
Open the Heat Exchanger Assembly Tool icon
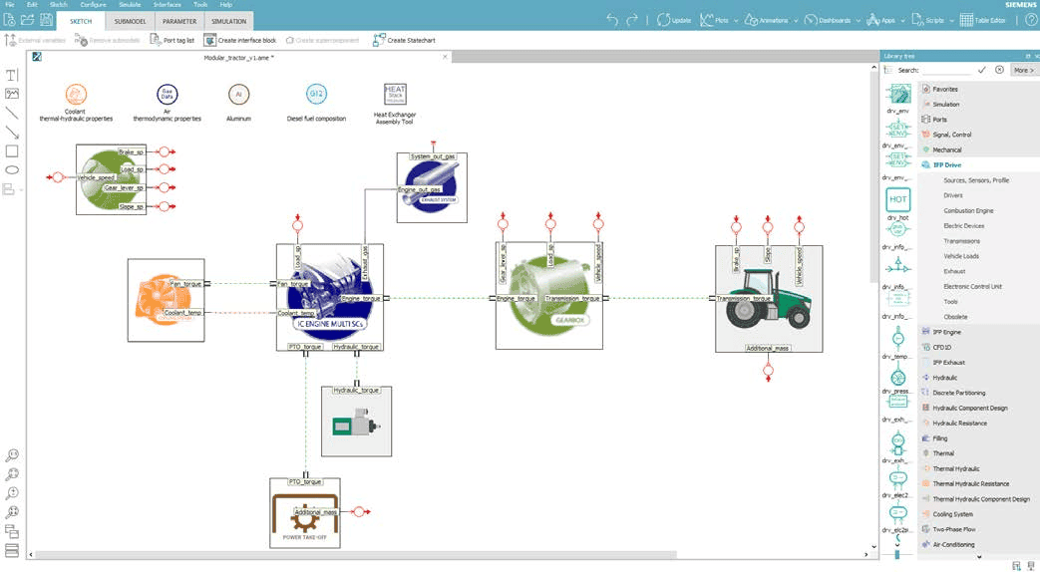click(x=395, y=95)
